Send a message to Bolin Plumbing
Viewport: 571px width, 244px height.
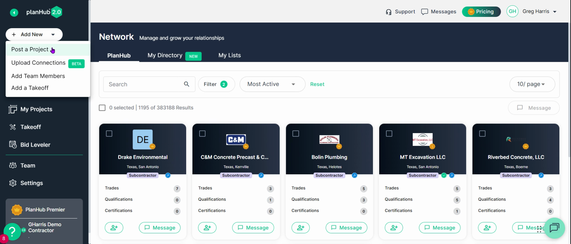(346, 228)
